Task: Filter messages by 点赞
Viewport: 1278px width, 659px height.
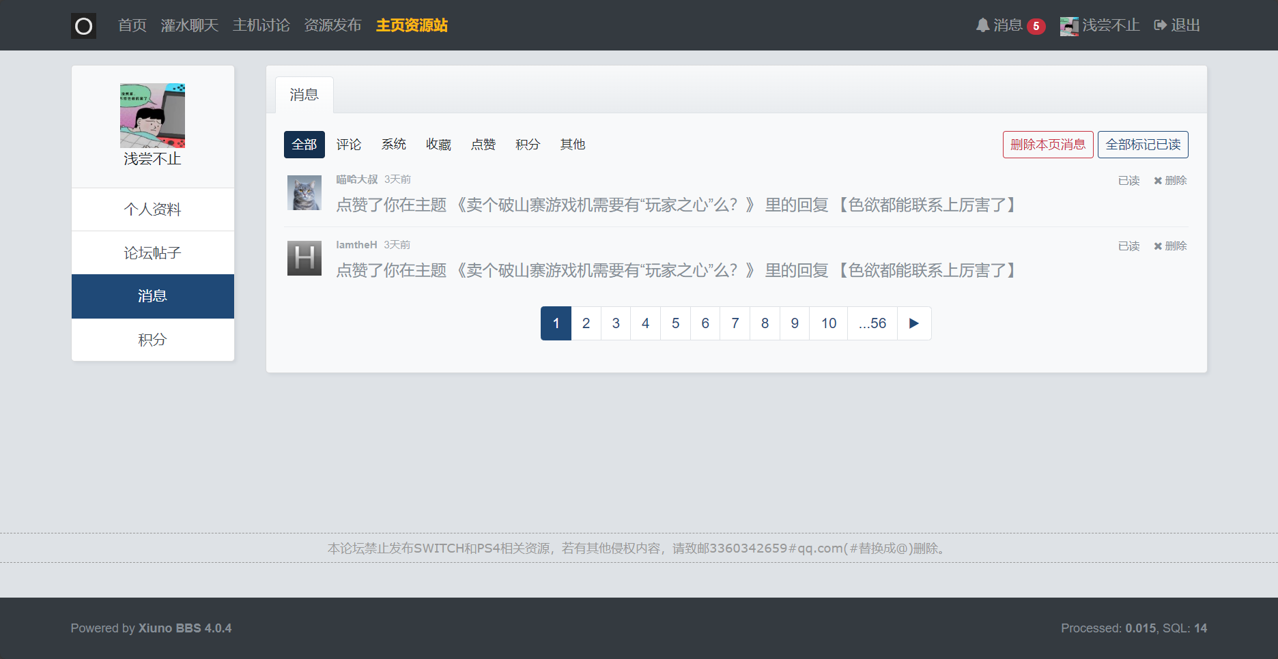Action: click(483, 145)
